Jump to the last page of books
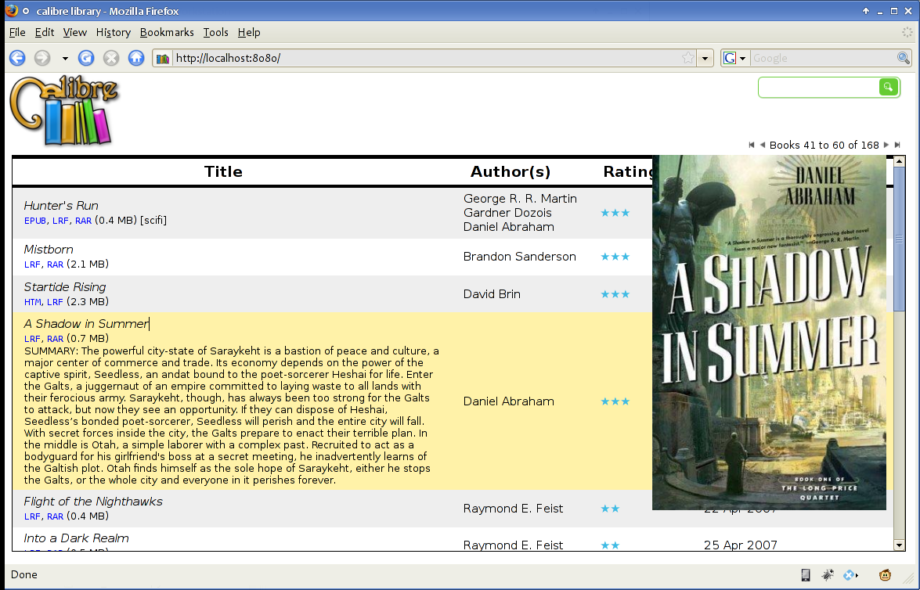Screen dimensions: 920x590 click(897, 145)
